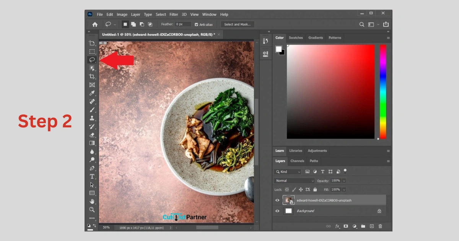Click the Select and Mask button

(x=237, y=24)
